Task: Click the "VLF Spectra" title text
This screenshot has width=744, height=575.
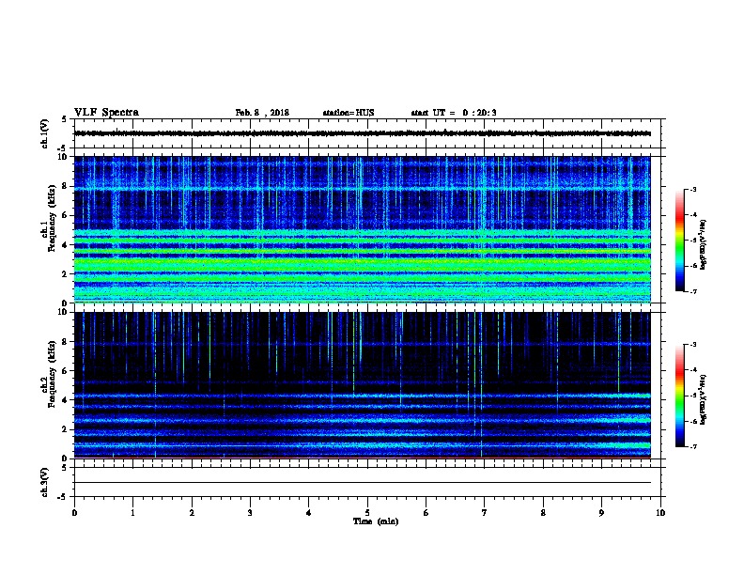Action: pos(107,113)
